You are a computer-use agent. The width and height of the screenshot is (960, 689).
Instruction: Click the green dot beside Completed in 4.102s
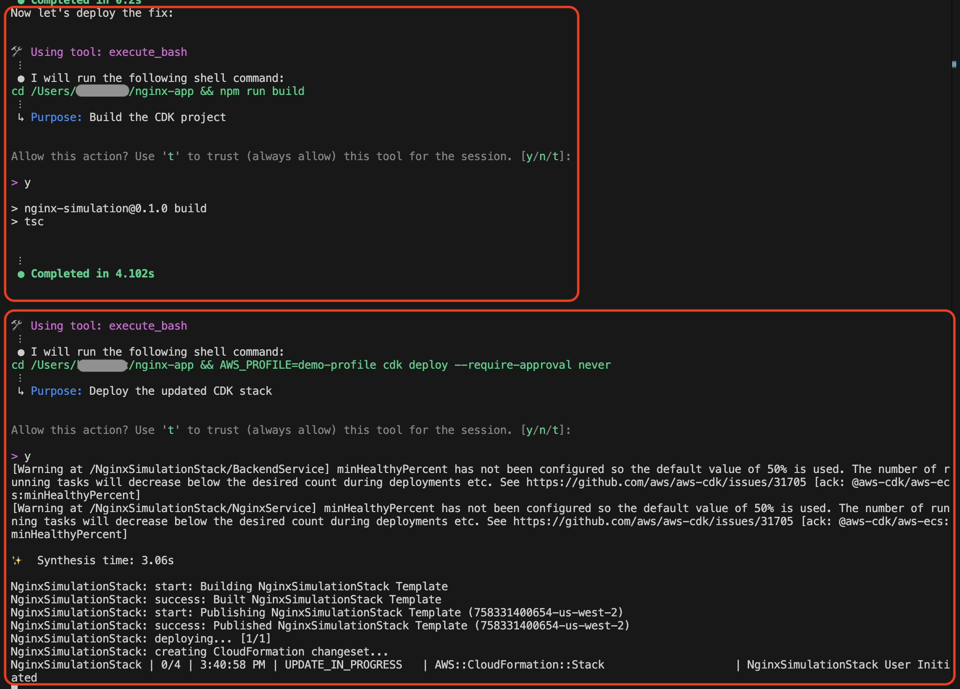coord(20,274)
